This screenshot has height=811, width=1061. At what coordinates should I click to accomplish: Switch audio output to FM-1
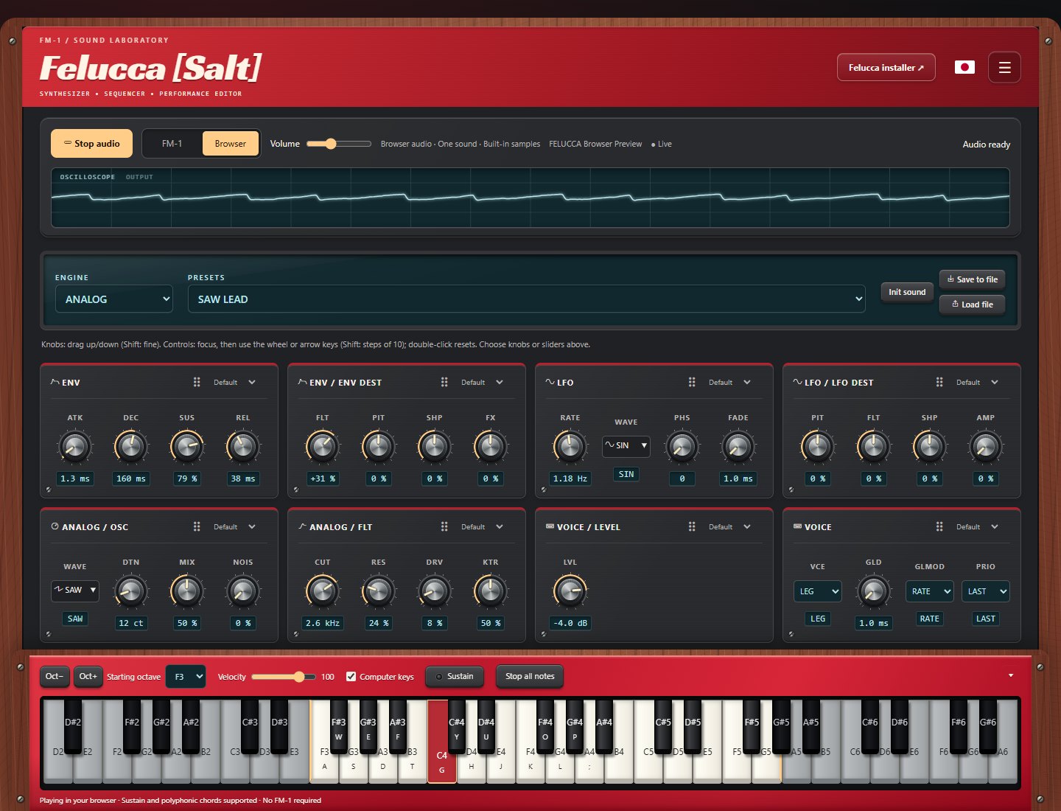[x=172, y=144]
